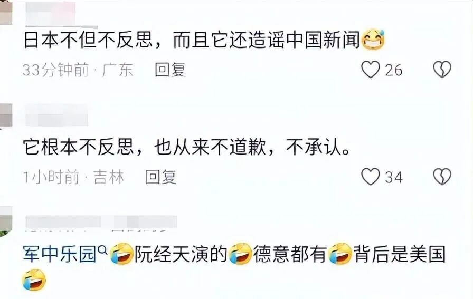Like the comment from 广东 with 26 likes
The width and height of the screenshot is (473, 299).
371,70
